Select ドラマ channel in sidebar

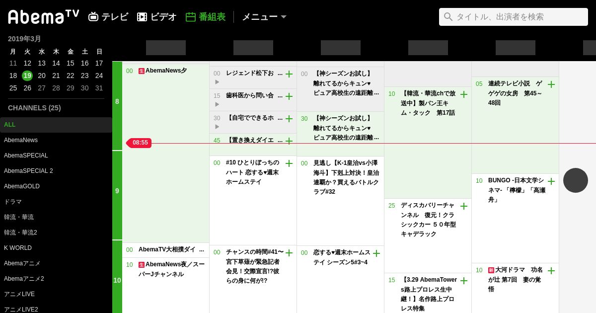pos(56,202)
